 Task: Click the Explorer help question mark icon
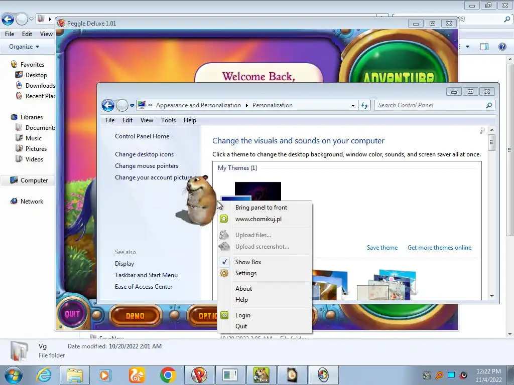[x=502, y=47]
